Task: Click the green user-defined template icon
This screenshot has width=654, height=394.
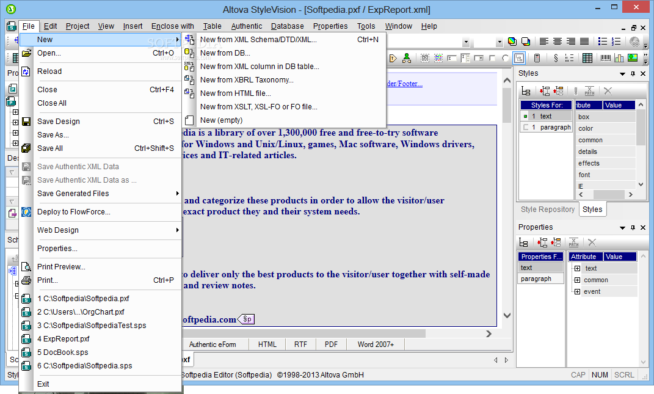Action: (x=407, y=58)
